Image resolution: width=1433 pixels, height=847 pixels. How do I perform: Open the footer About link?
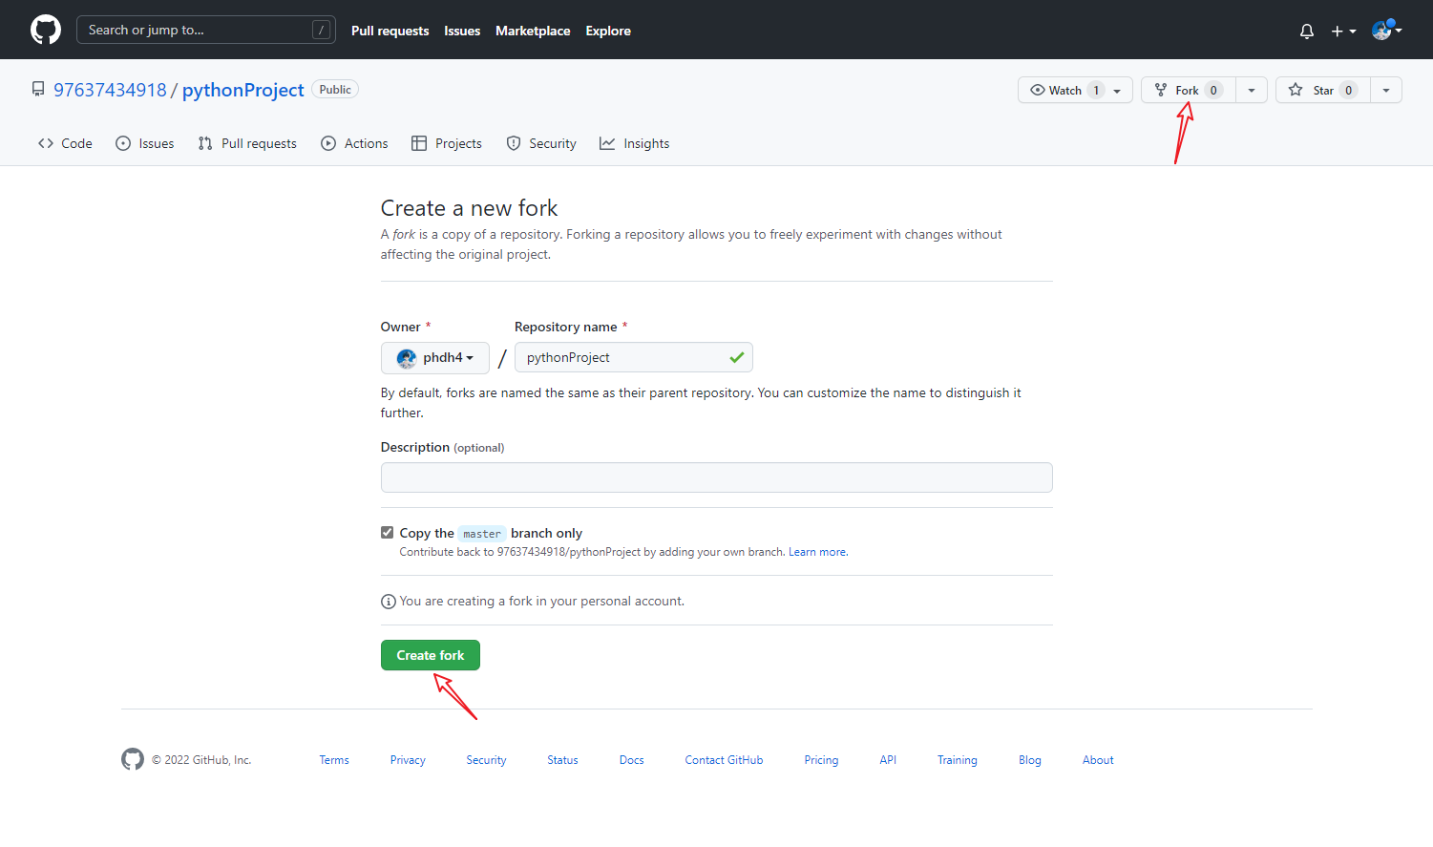[1098, 760]
